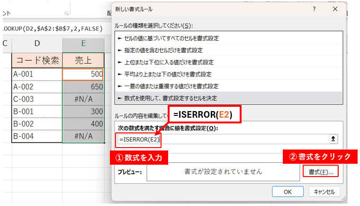
Task: Select the #N/A cell beside C-003
Action: coord(83,99)
